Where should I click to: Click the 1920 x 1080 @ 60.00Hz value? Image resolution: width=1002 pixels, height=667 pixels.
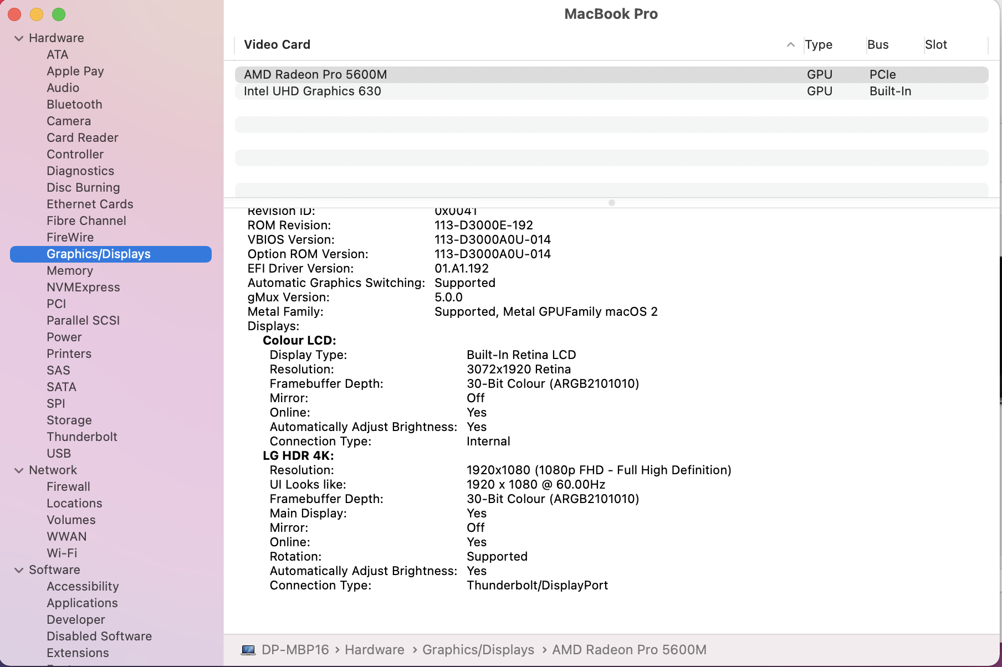pyautogui.click(x=536, y=485)
